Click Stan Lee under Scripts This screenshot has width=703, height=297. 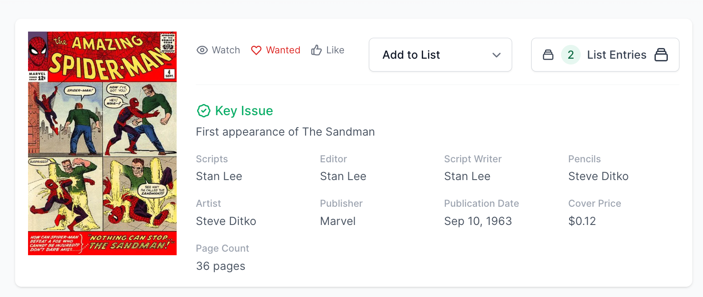click(219, 177)
